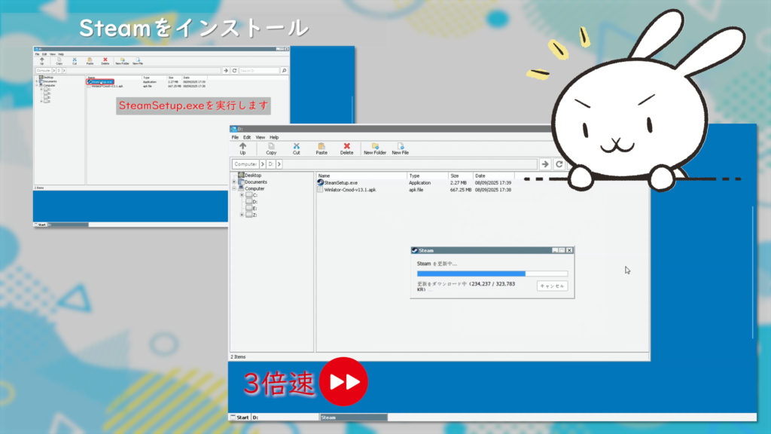The height and width of the screenshot is (434, 771).
Task: Click the Delete icon in small background window
Action: 105,61
